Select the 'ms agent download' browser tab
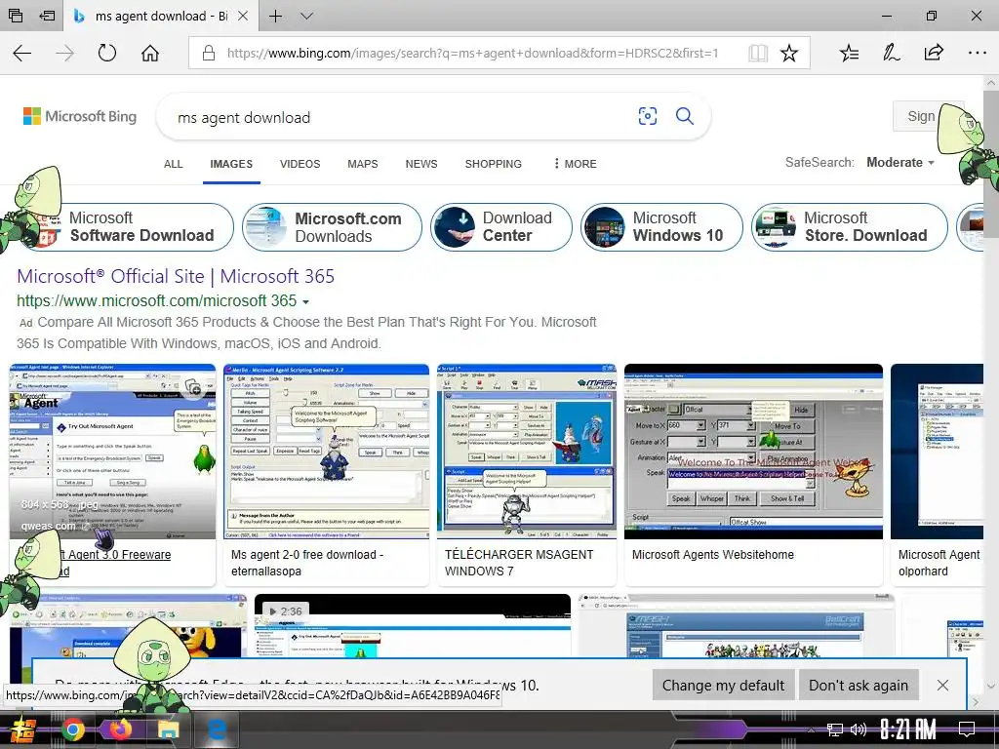This screenshot has width=999, height=749. coord(161,16)
